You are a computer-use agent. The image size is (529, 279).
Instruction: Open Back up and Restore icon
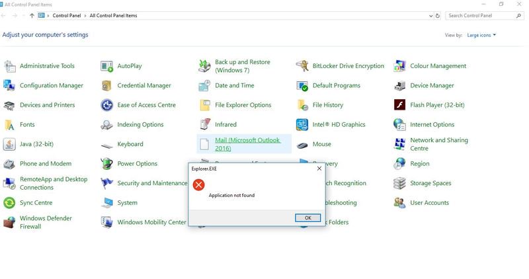(x=204, y=66)
